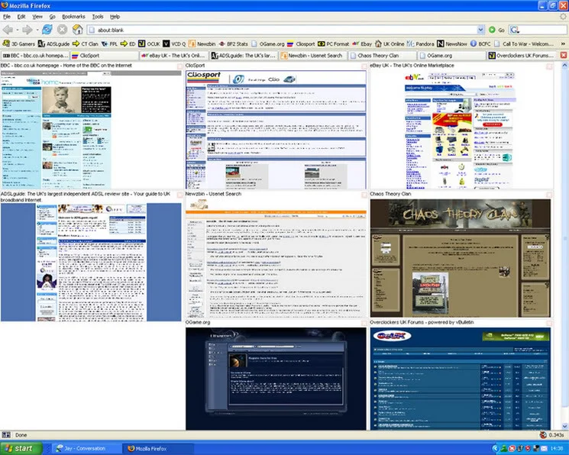Open the Home page button

[77, 30]
